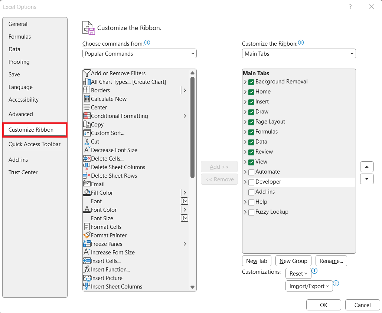
Task: Click the Add or Remove Filters funnel icon
Action: click(87, 73)
